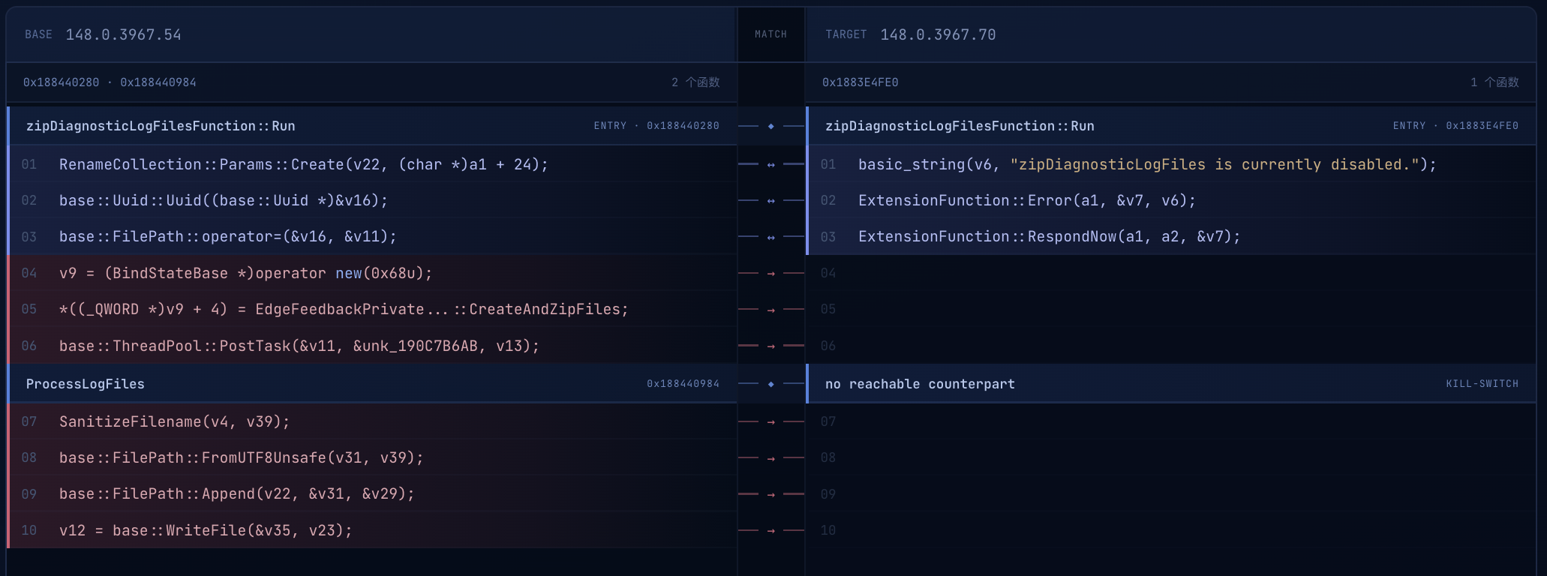Image resolution: width=1547 pixels, height=576 pixels.
Task: Select base version 148.0.3967.54
Action: pyautogui.click(x=123, y=34)
